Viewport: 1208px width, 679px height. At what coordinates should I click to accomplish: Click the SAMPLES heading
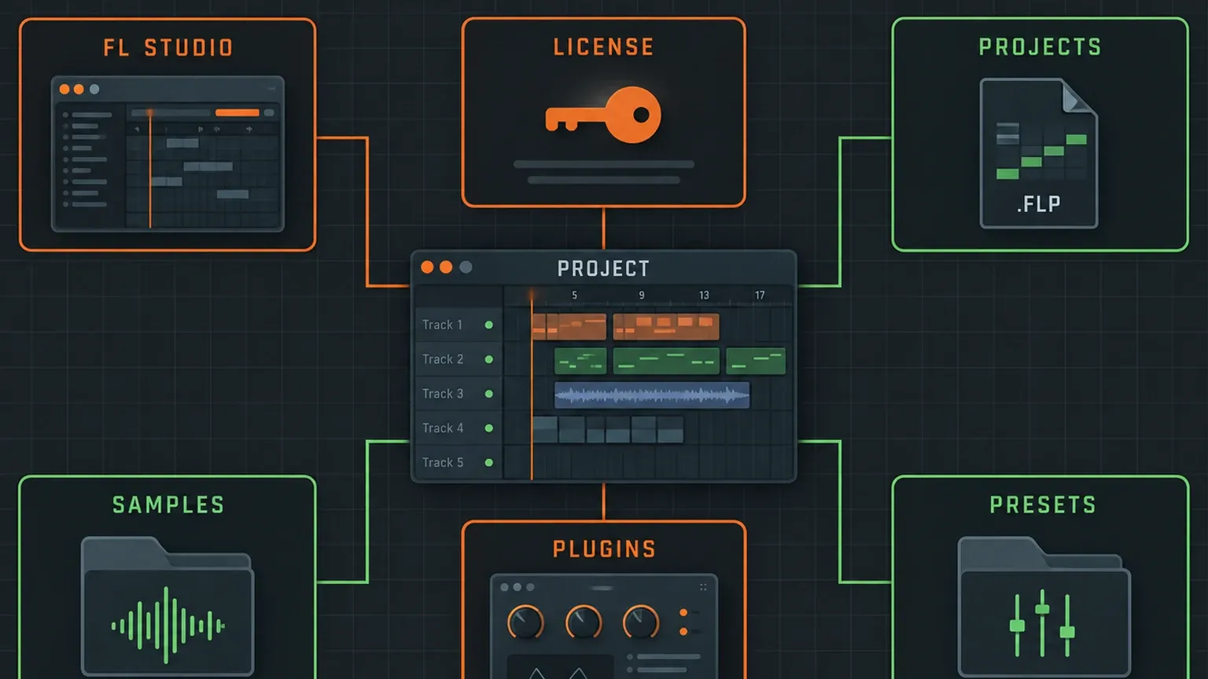[x=168, y=505]
